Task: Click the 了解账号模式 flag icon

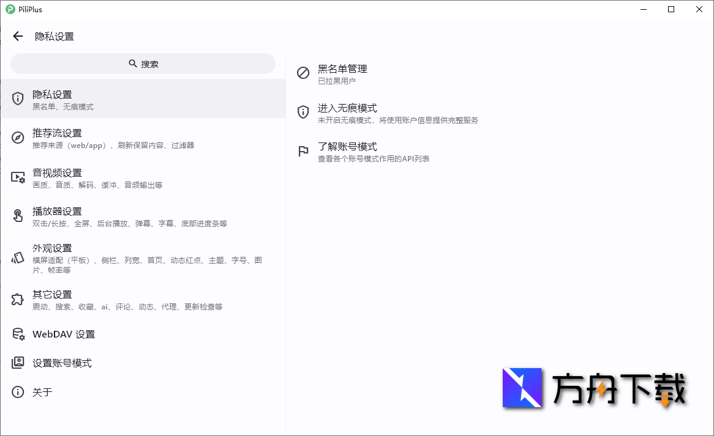Action: click(303, 150)
